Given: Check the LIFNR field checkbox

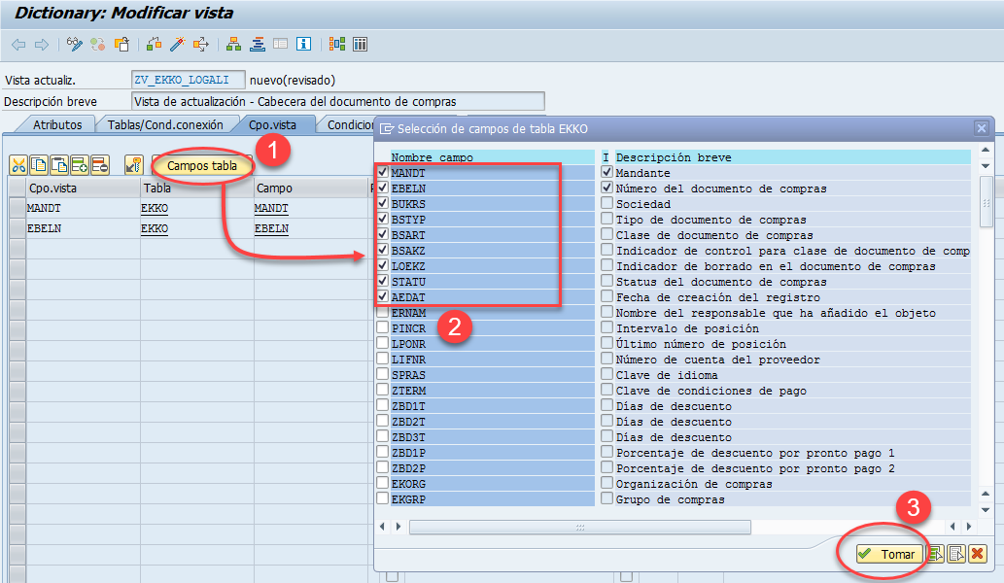Looking at the screenshot, I should [383, 359].
